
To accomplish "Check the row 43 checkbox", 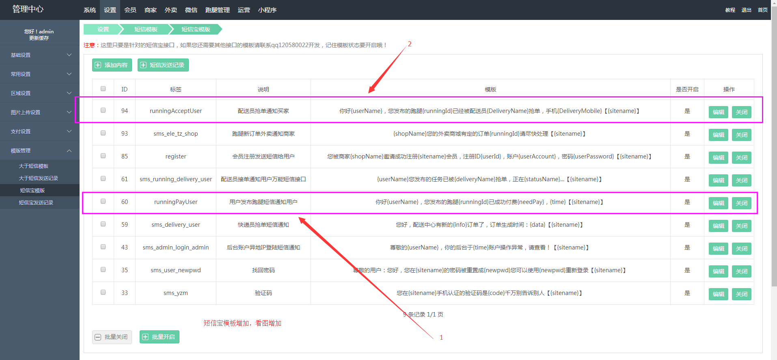I will (103, 247).
